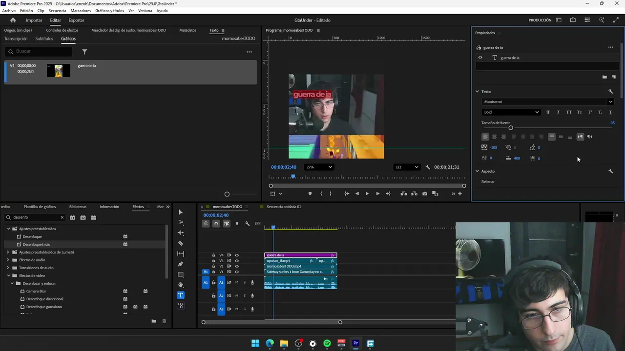The height and width of the screenshot is (351, 625).
Task: Add a marker in the timeline
Action: point(237,224)
